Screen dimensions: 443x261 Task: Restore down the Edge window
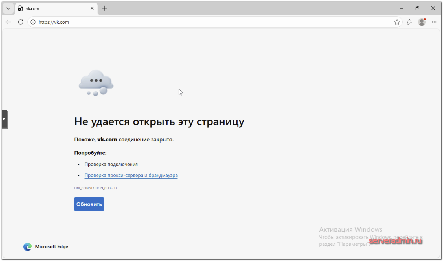pos(417,8)
